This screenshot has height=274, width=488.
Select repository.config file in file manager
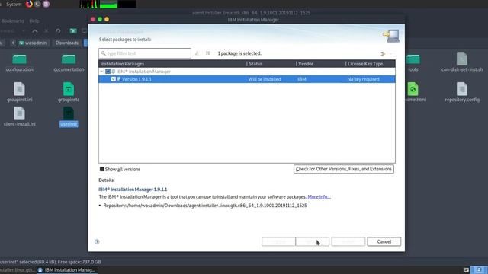(x=462, y=92)
